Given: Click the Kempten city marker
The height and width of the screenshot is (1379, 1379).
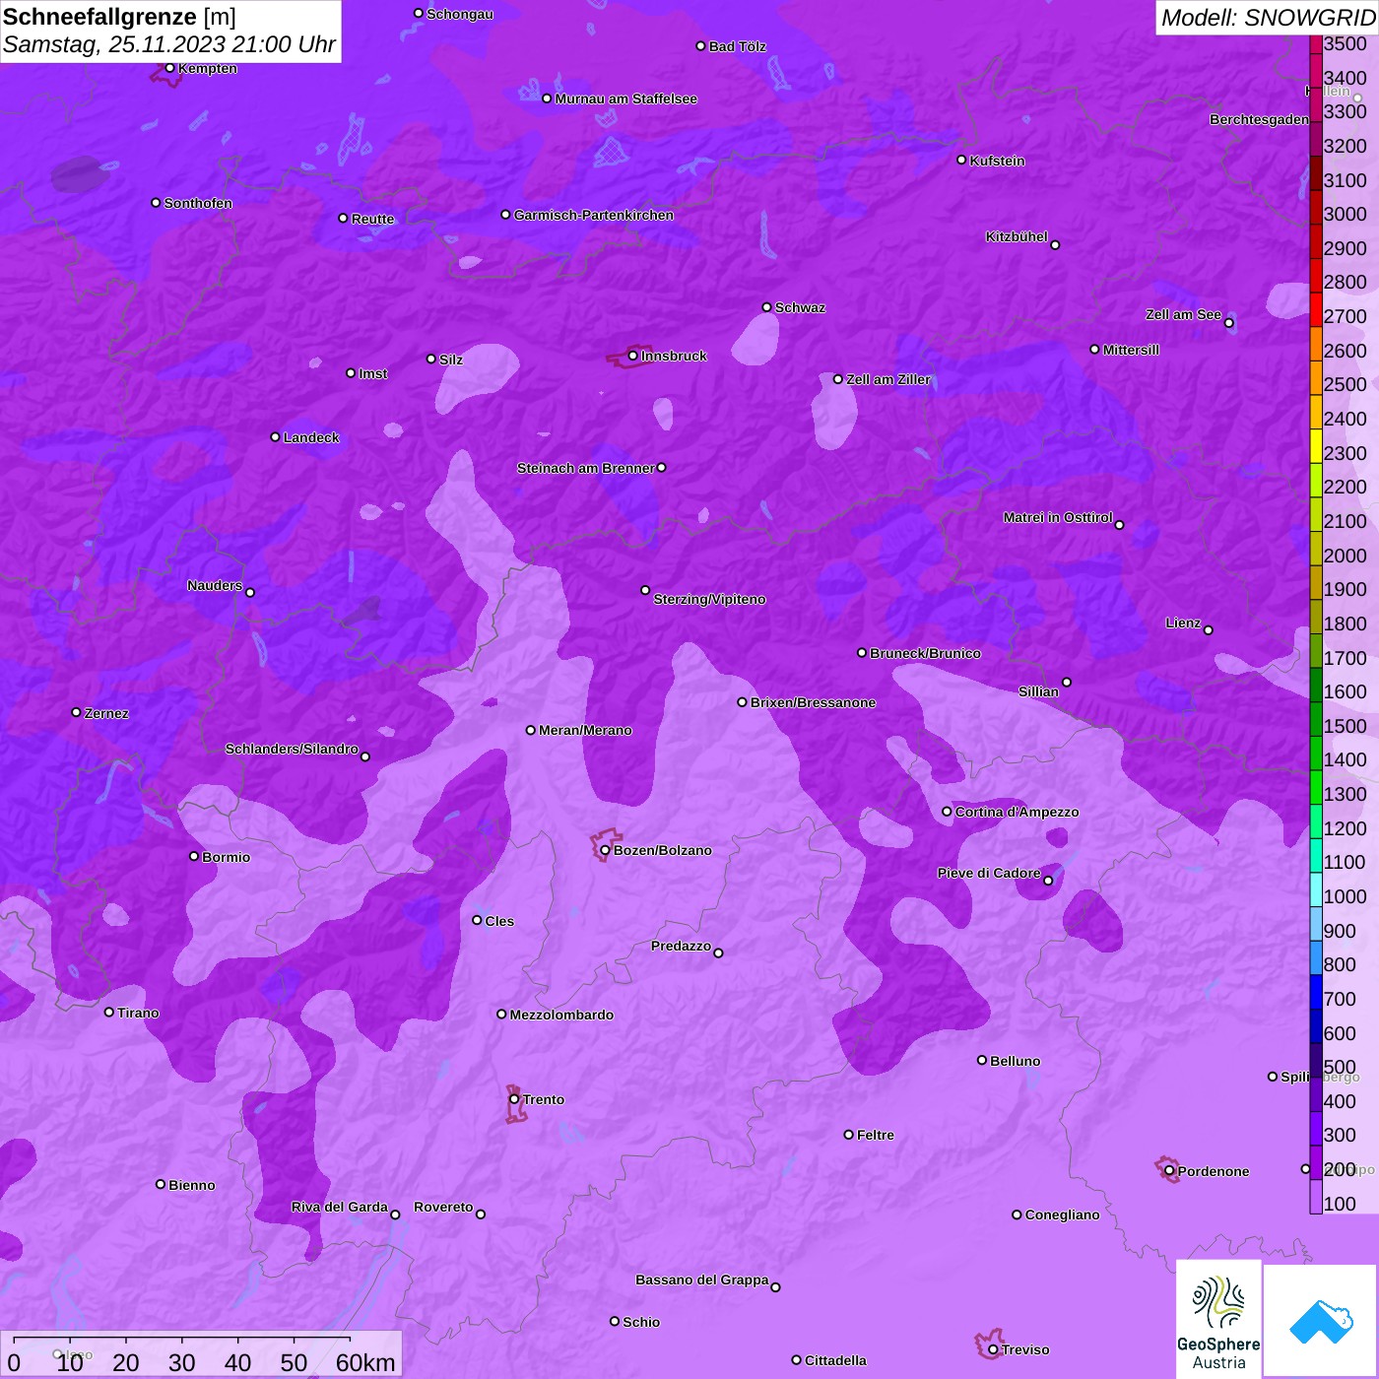Looking at the screenshot, I should [x=169, y=68].
